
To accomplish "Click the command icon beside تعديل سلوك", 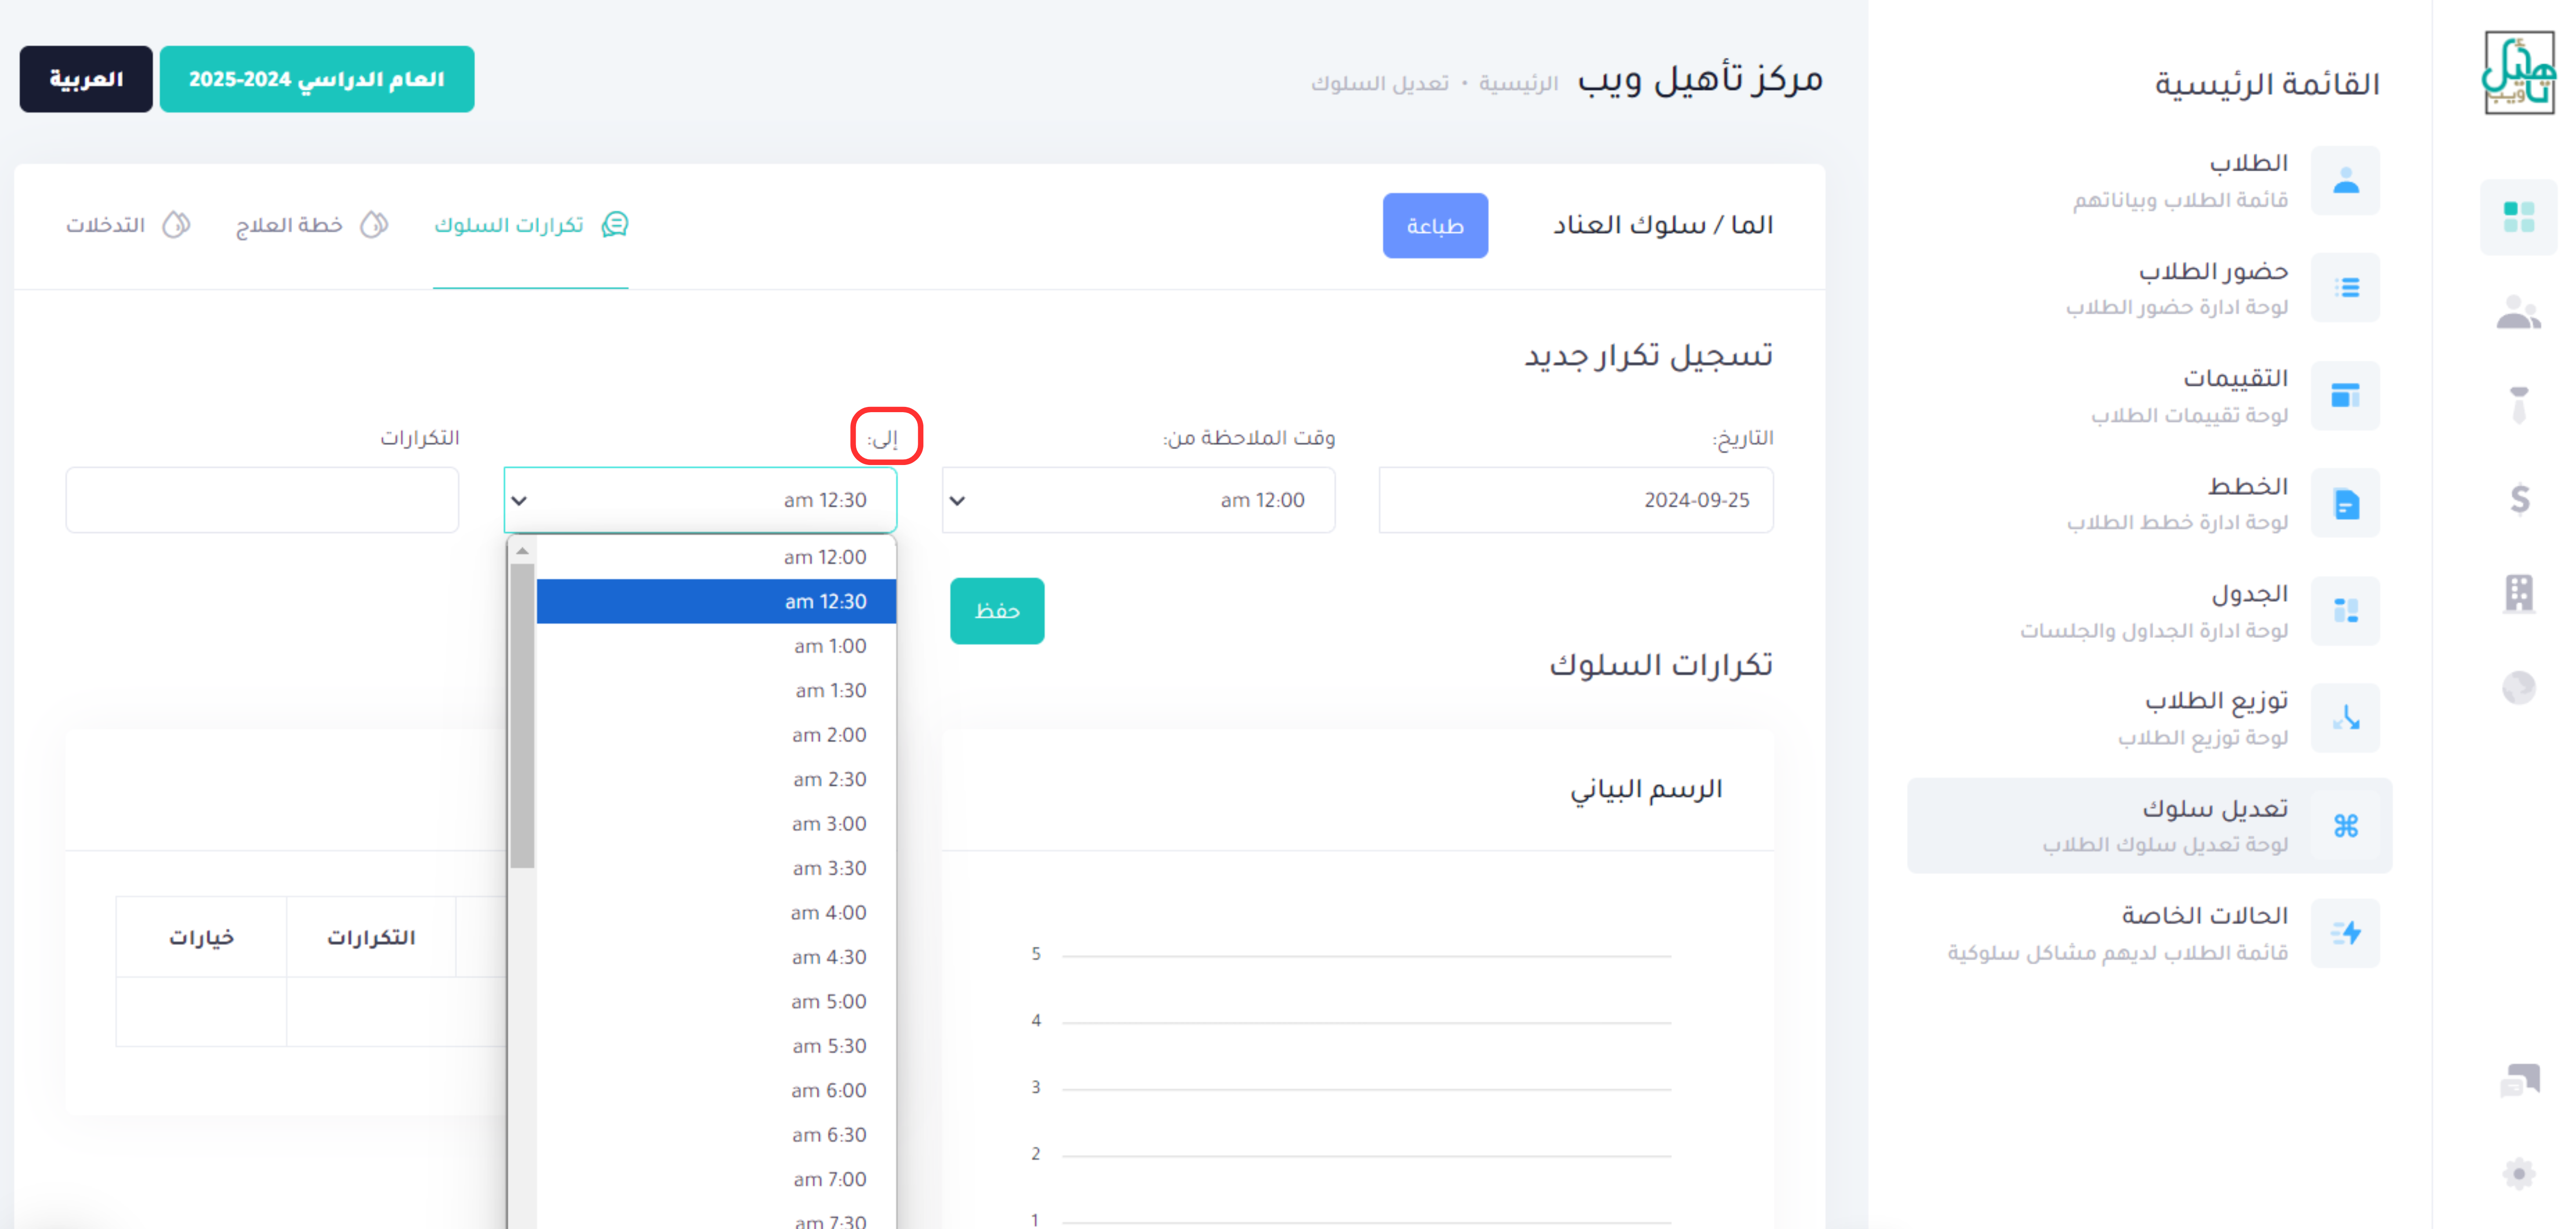I will [x=2345, y=826].
